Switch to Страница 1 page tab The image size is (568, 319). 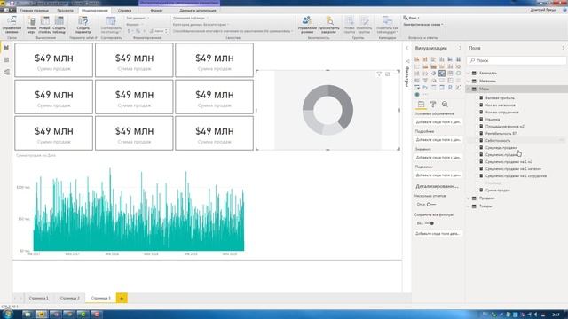coord(38,298)
